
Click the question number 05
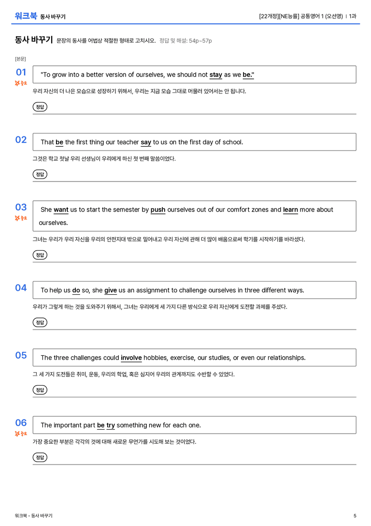click(21, 355)
